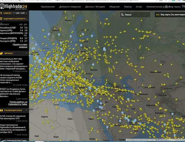Select the Лондон airport delay row

pos(14,38)
